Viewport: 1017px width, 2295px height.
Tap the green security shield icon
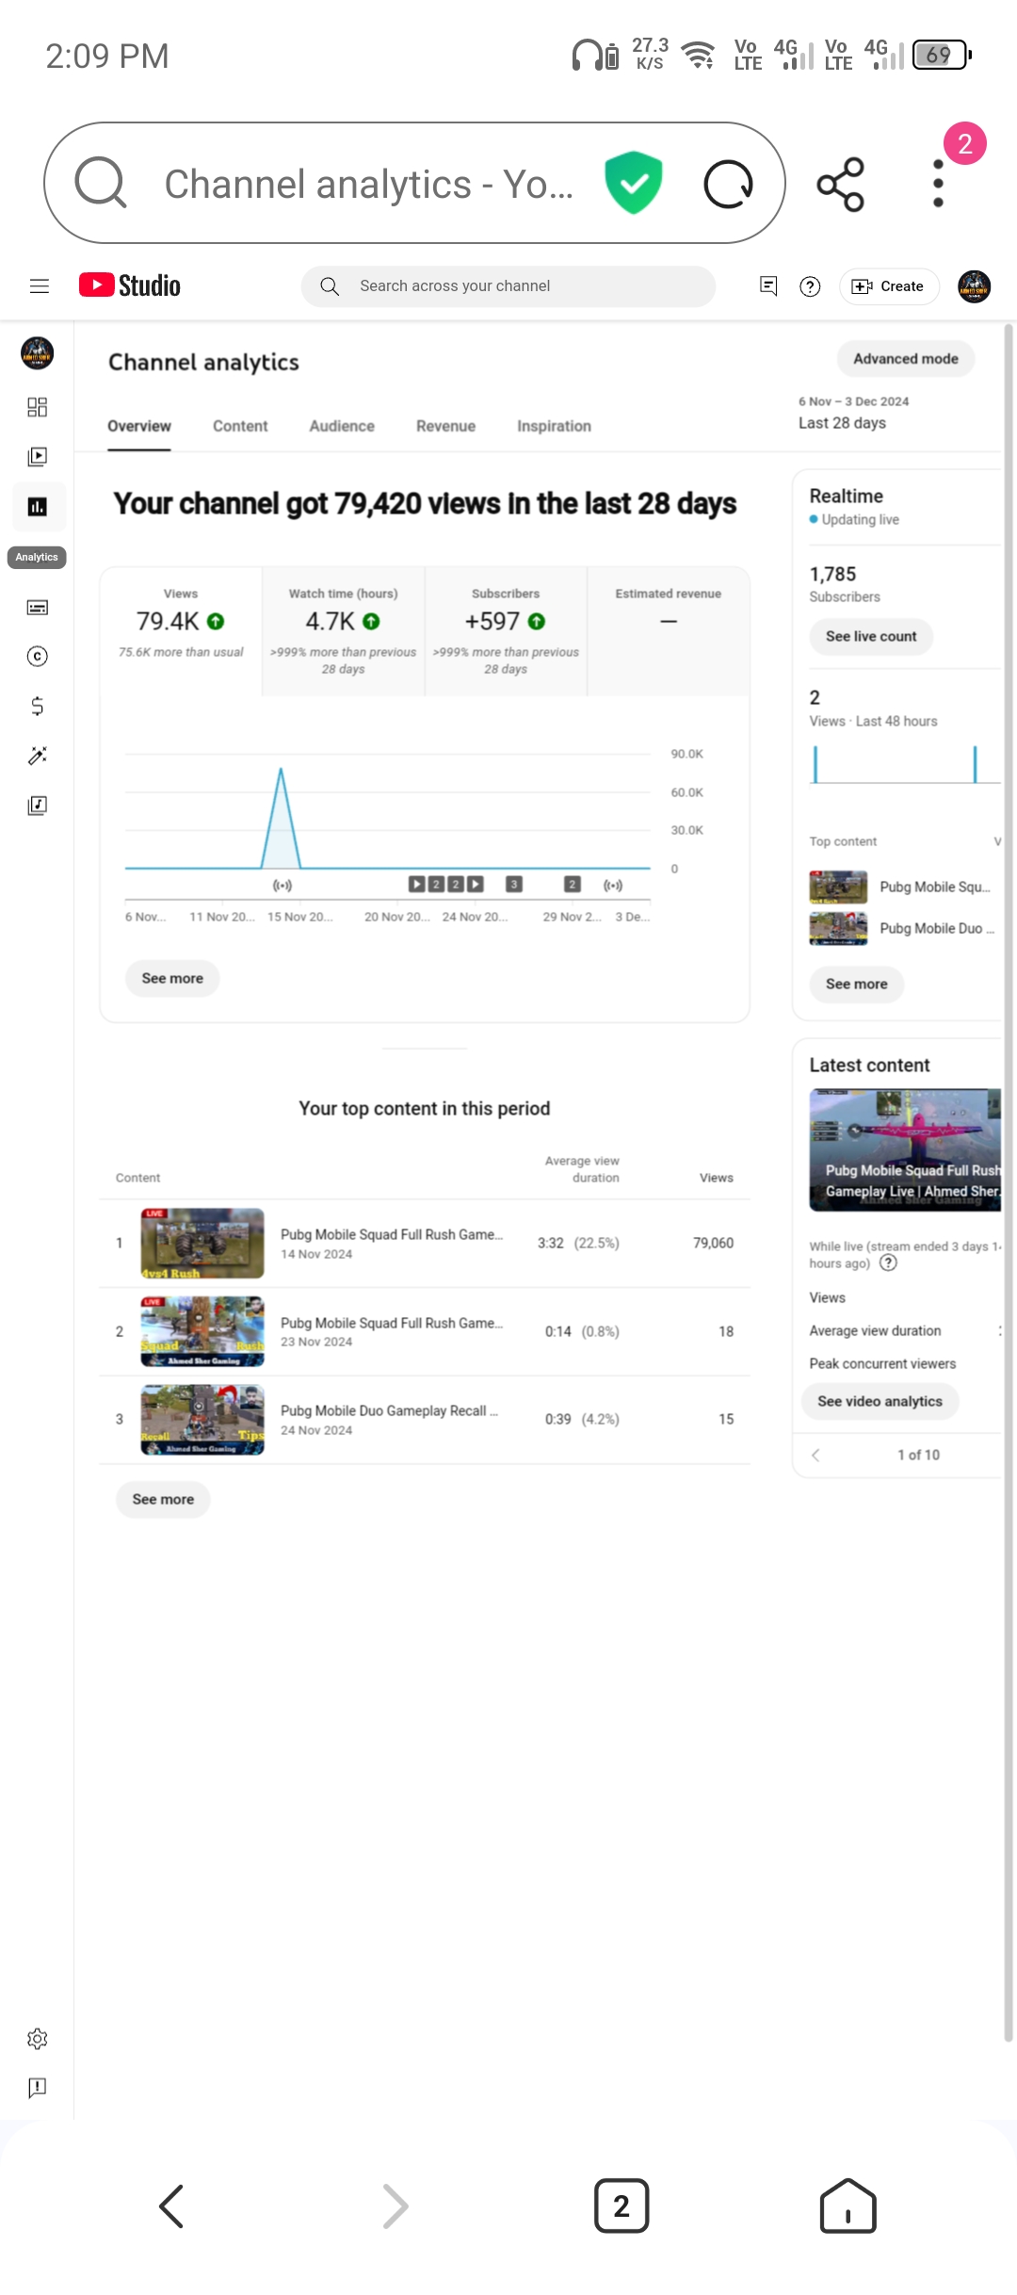[634, 183]
